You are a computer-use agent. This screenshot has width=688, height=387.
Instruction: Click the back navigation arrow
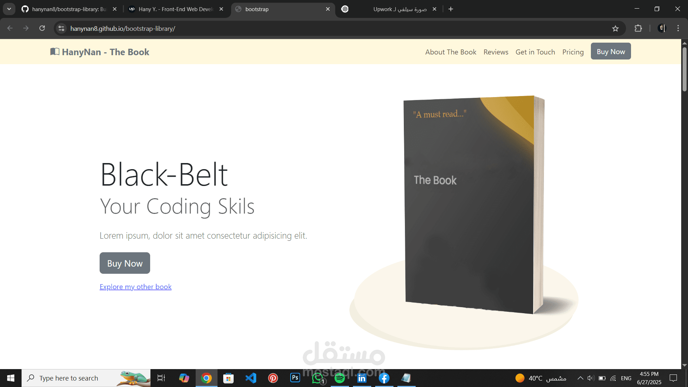9,28
